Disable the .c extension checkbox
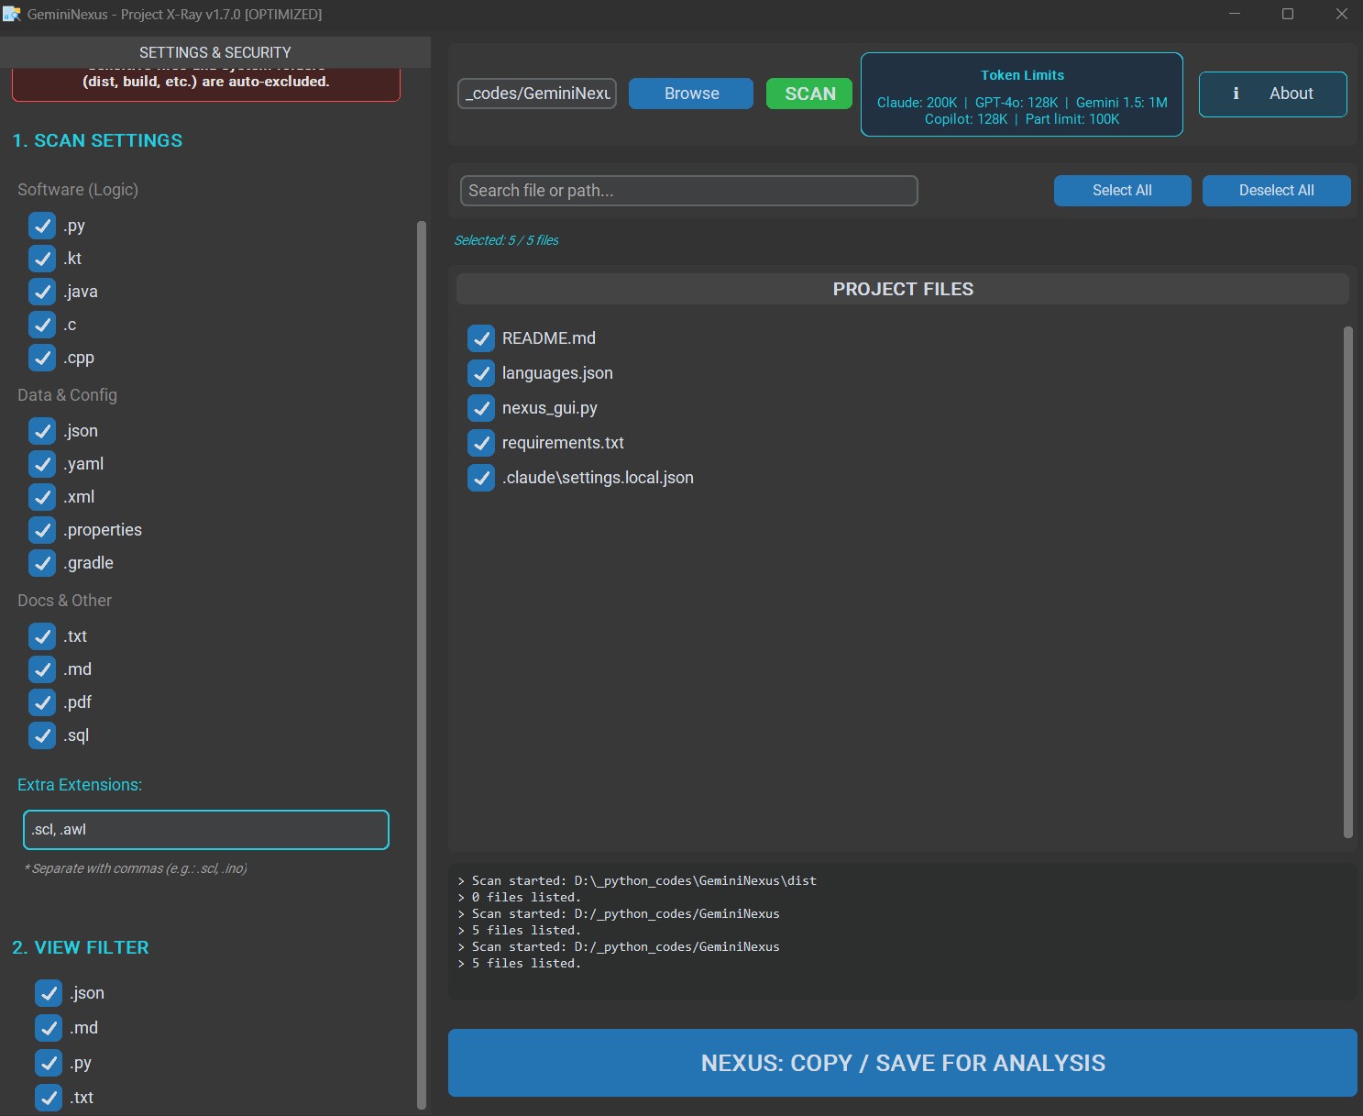 (x=42, y=325)
